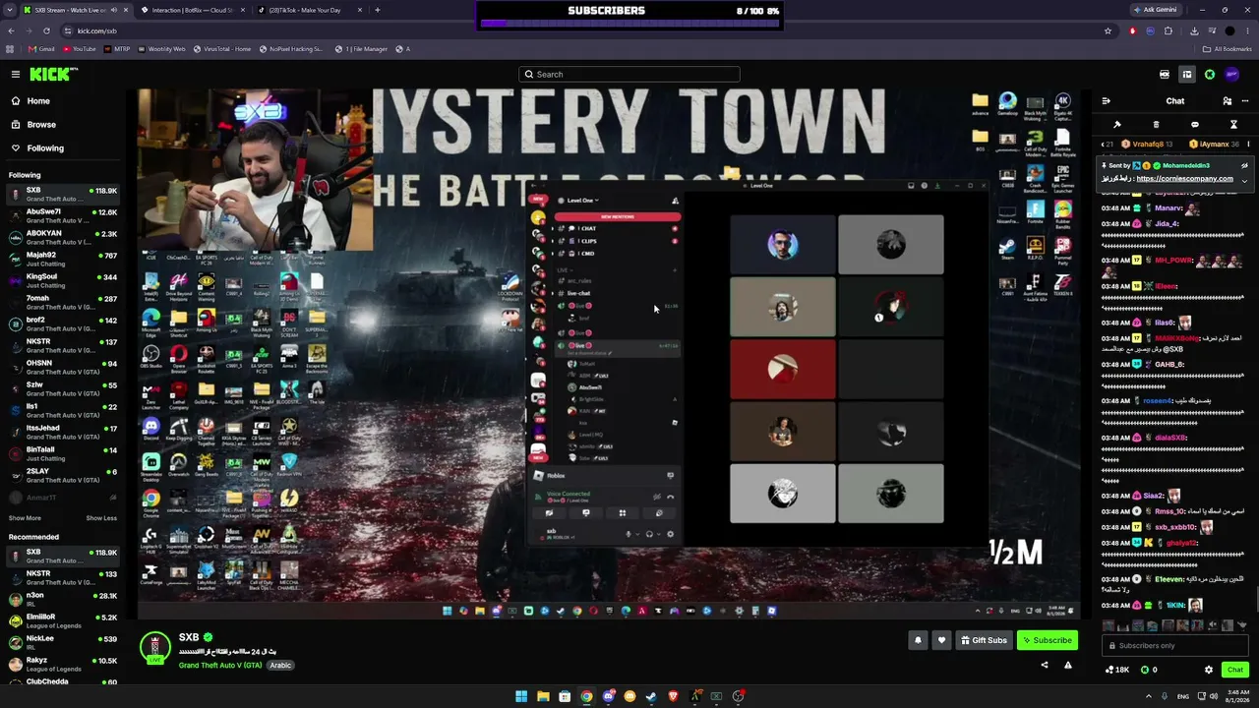Hide the pinned chat message
The image size is (1259, 708).
coord(1244,165)
